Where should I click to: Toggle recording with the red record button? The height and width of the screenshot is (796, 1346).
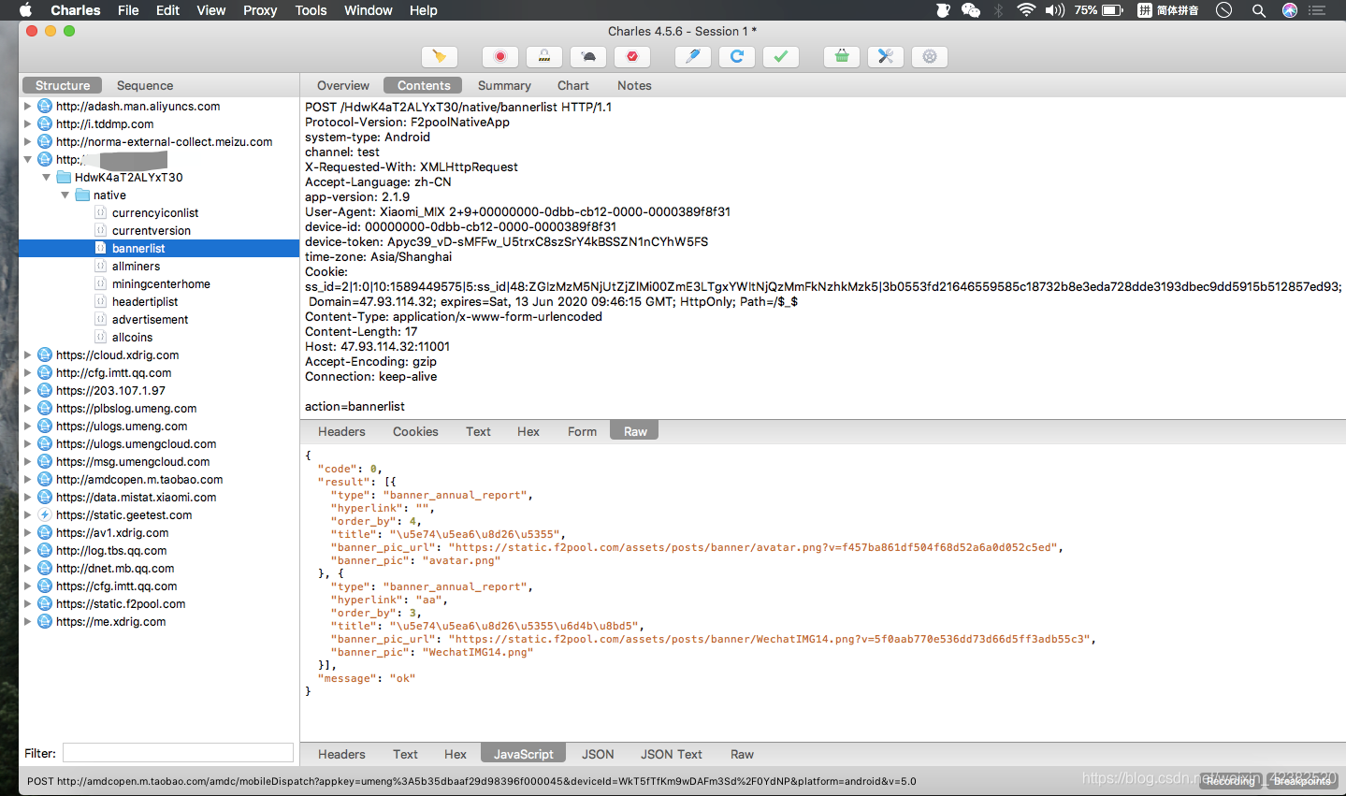click(500, 56)
